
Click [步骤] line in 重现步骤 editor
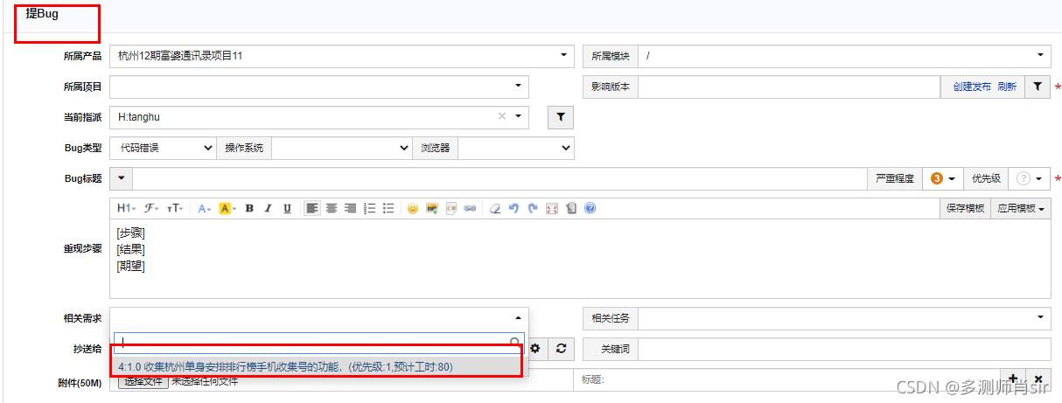[x=130, y=233]
